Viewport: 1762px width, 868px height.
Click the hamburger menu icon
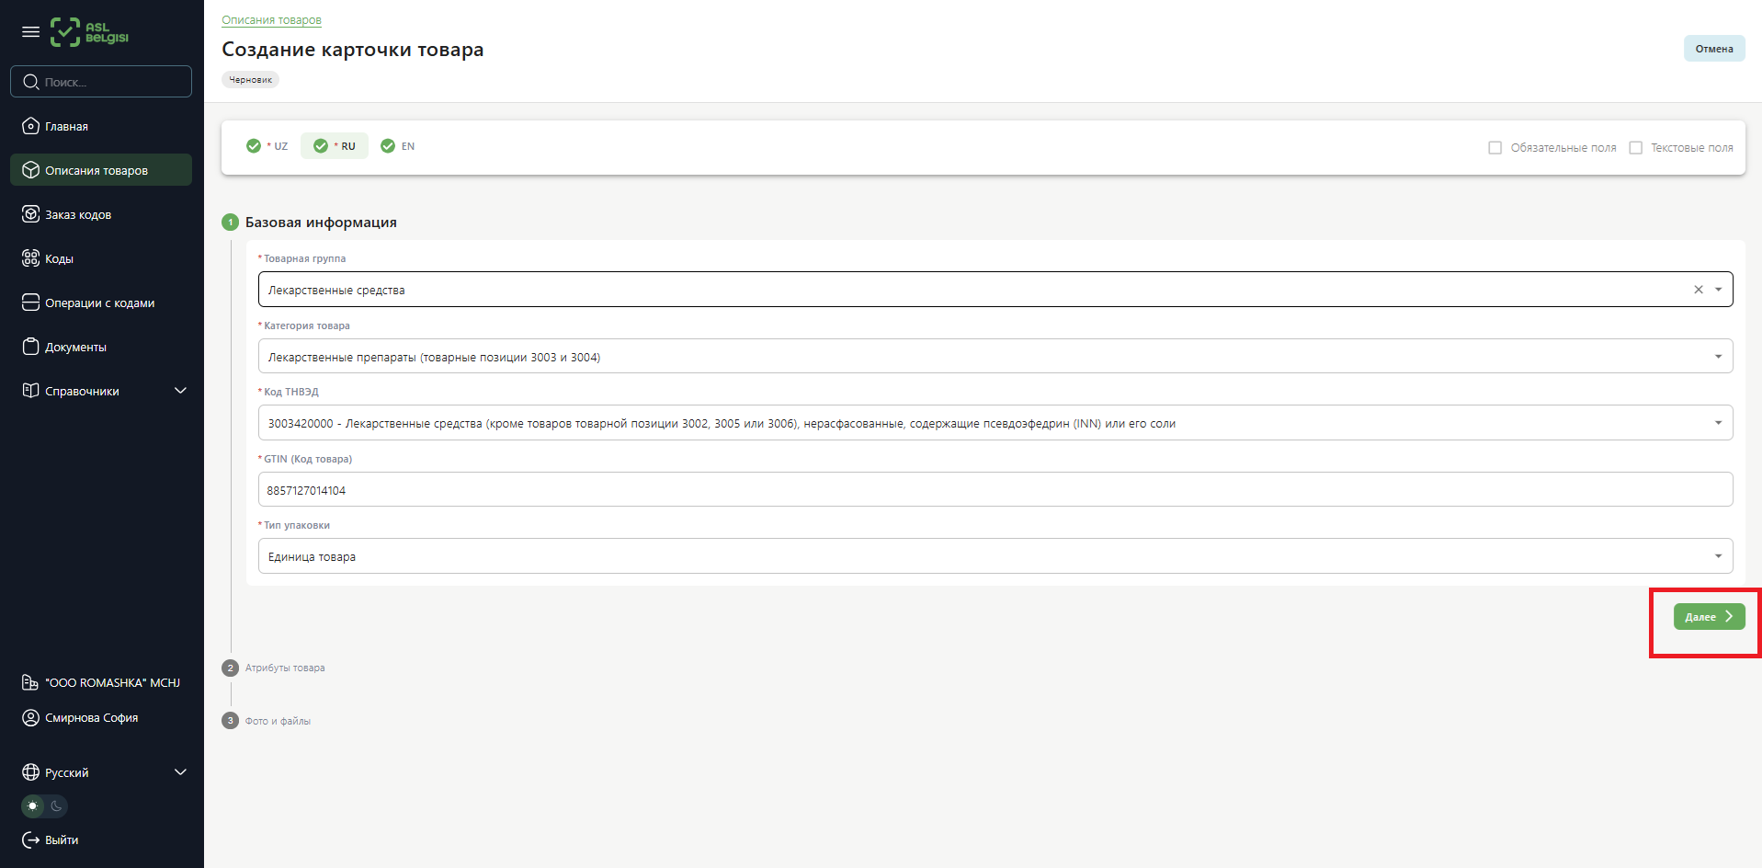coord(30,32)
